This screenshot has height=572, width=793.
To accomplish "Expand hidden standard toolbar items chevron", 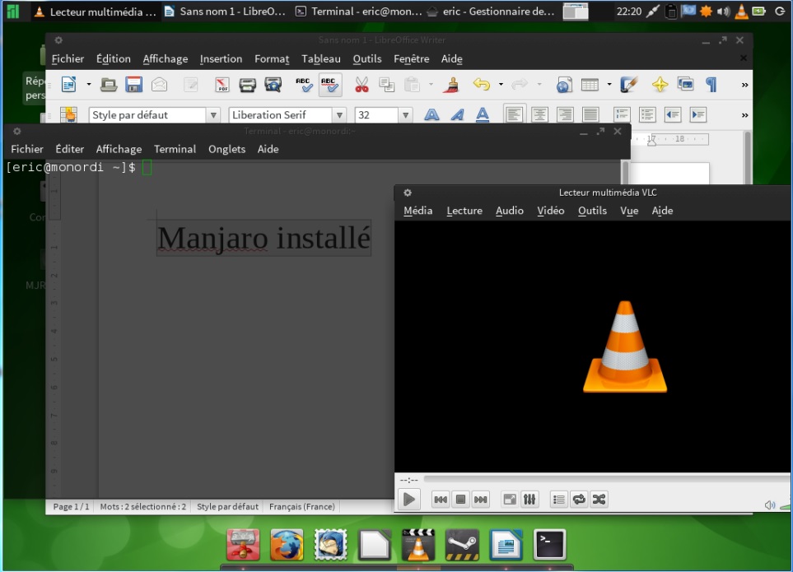I will tap(744, 85).
